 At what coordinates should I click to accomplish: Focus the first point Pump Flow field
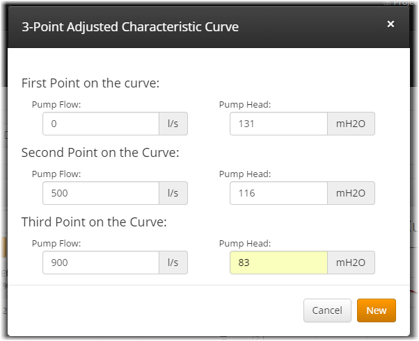tap(101, 124)
